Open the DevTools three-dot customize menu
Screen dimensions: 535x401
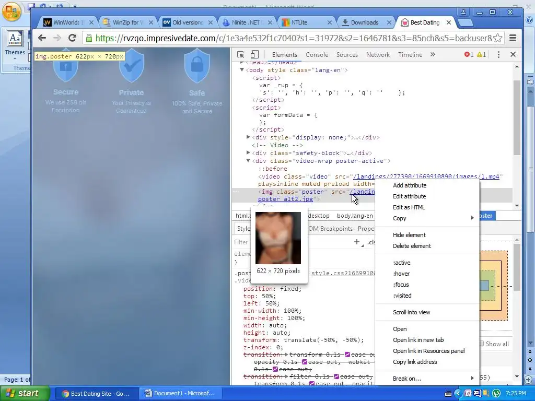[x=498, y=54]
